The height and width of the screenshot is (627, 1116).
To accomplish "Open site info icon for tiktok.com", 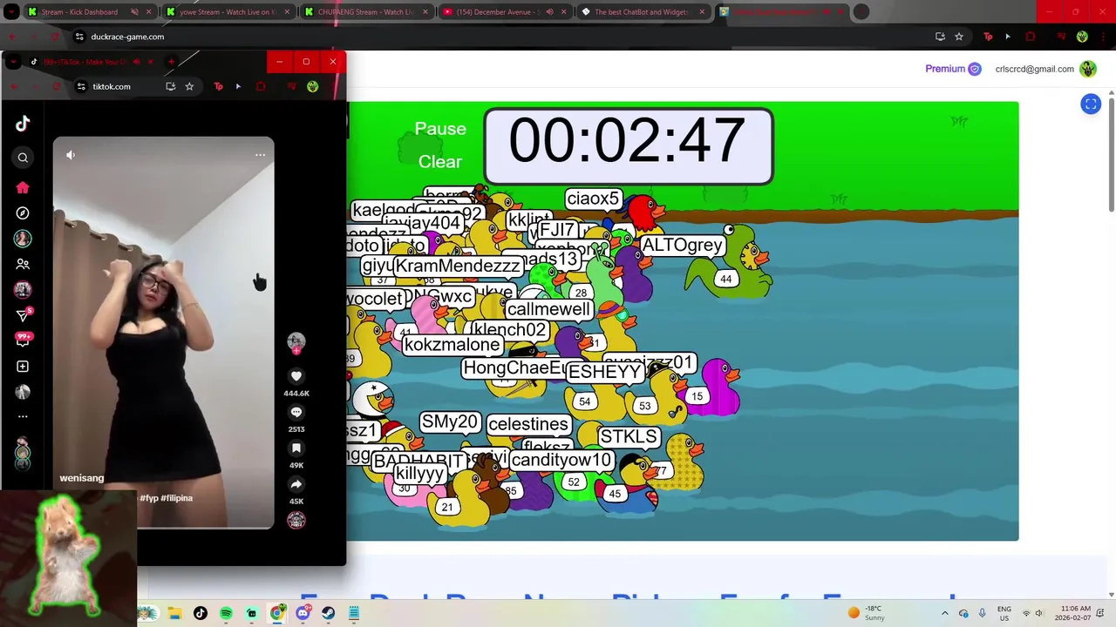I will click(x=81, y=86).
